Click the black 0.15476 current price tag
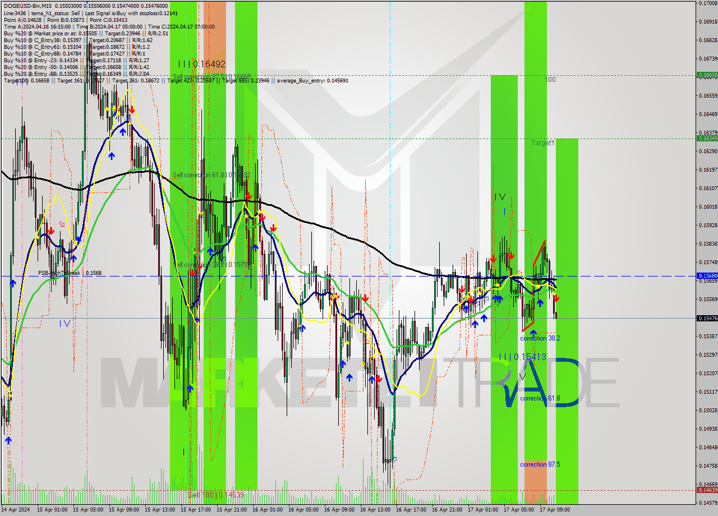Screen dimensions: 718x516 tap(707, 318)
